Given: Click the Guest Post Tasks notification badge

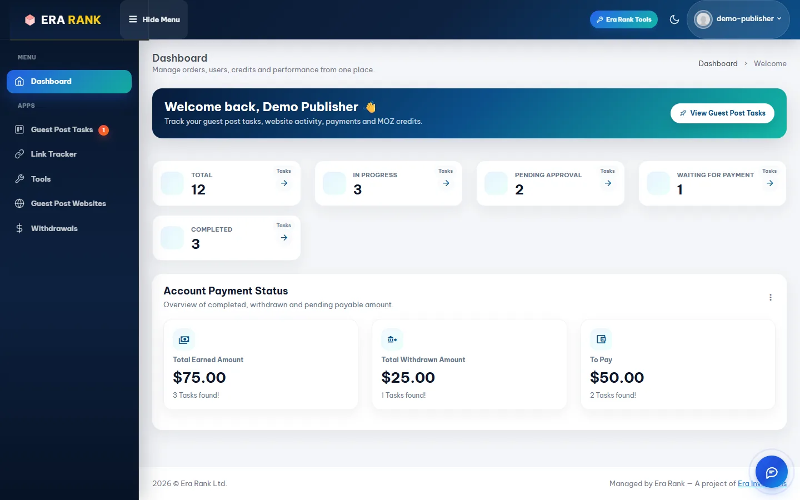Looking at the screenshot, I should 103,130.
